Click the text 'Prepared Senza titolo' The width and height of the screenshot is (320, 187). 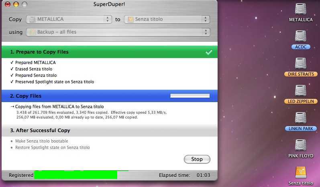click(x=36, y=75)
